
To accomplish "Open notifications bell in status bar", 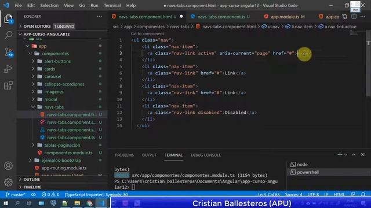I will (x=363, y=194).
